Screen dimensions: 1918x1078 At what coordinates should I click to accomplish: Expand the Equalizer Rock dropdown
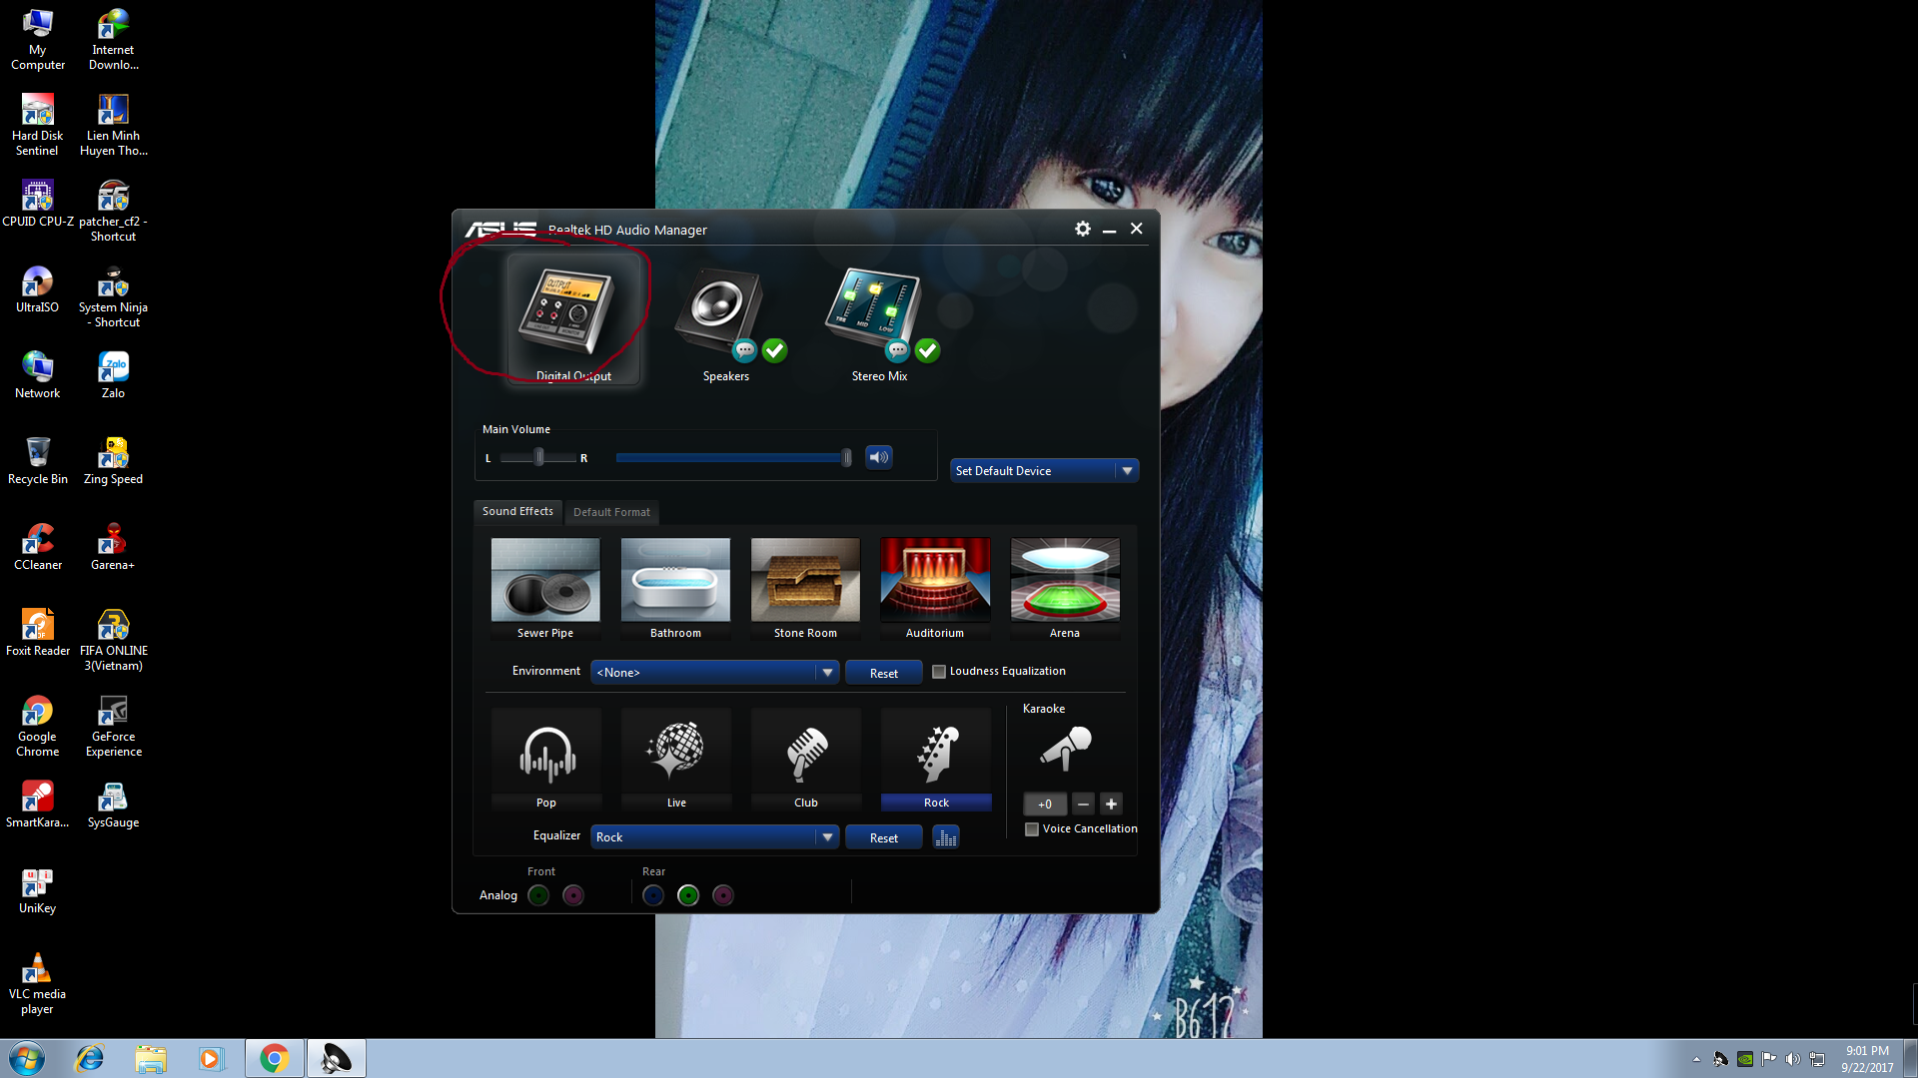point(827,837)
